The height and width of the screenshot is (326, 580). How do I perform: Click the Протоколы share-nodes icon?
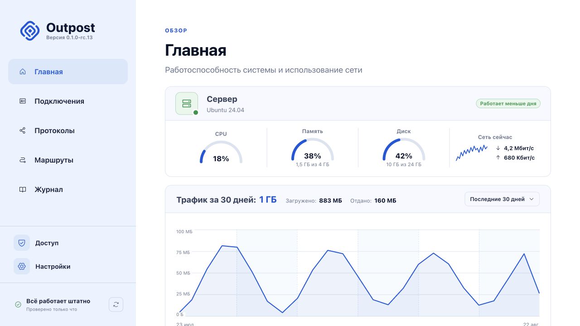pyautogui.click(x=23, y=130)
